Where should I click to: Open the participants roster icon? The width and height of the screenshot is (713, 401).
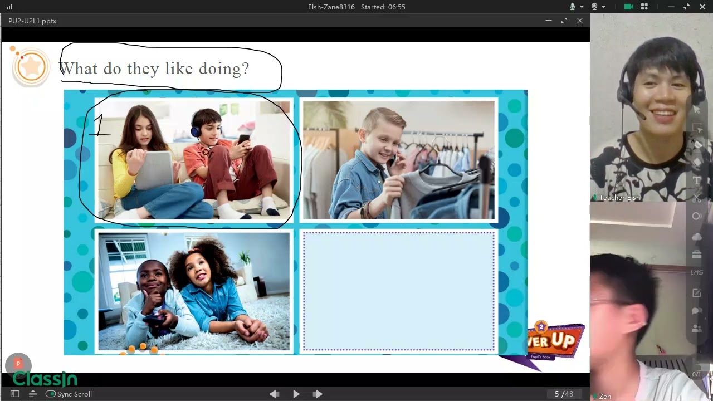click(697, 329)
